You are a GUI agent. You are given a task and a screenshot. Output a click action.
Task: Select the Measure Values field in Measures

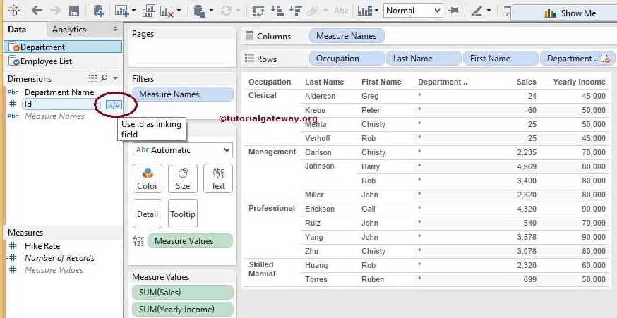pyautogui.click(x=54, y=270)
